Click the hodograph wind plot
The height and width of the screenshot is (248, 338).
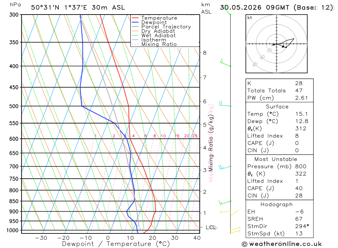276,44
